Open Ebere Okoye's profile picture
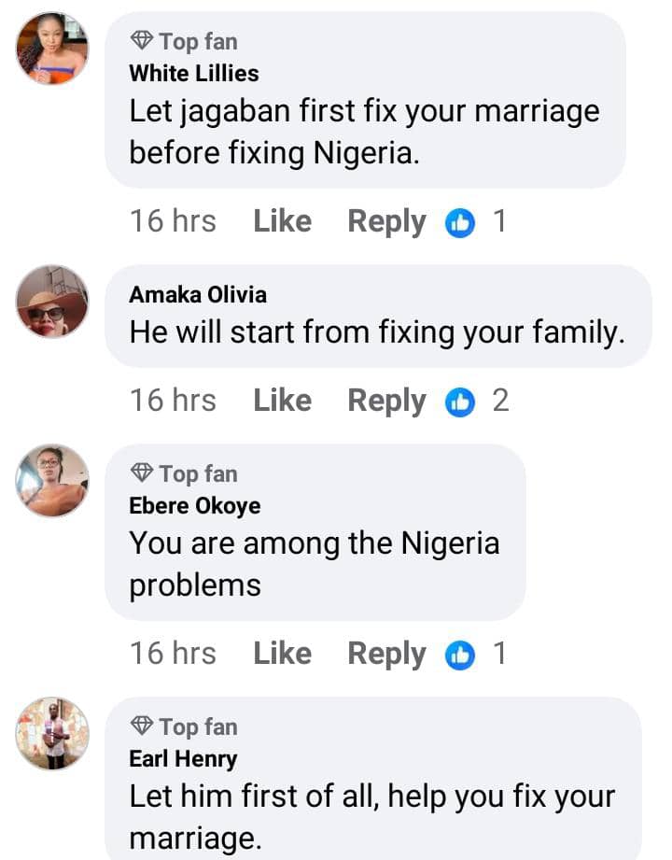 click(52, 480)
